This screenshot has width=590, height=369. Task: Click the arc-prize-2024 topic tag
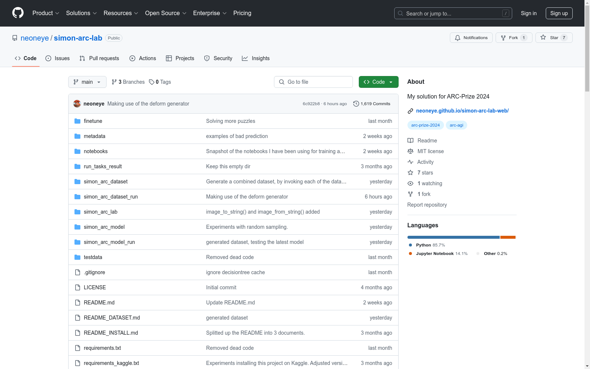coord(426,125)
